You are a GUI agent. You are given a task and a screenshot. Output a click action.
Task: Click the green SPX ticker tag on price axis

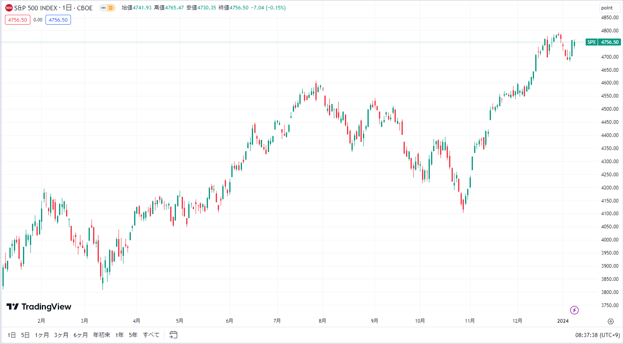coord(591,42)
